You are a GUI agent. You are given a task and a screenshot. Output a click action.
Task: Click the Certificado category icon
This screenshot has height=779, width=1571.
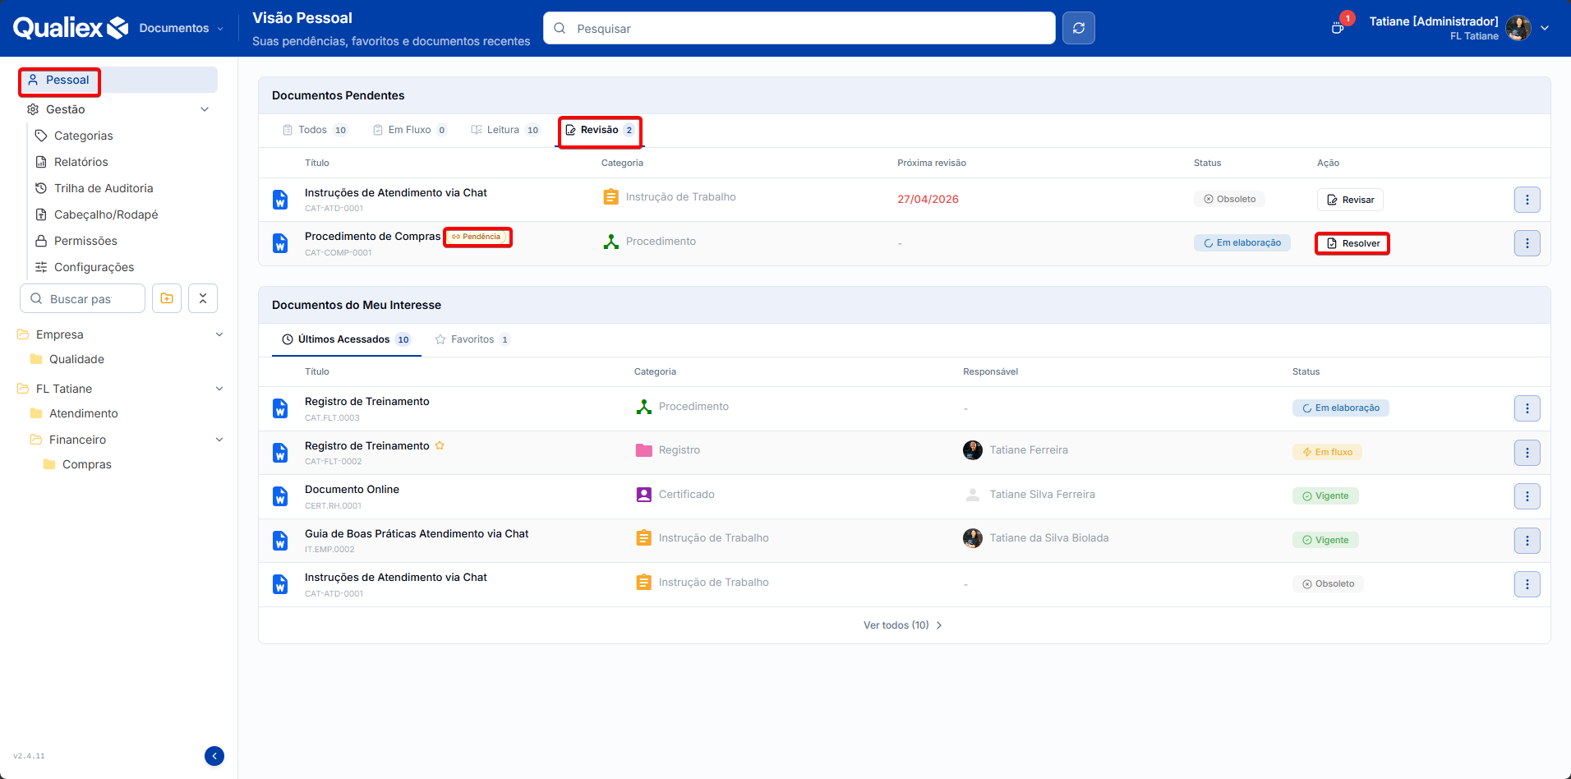644,495
